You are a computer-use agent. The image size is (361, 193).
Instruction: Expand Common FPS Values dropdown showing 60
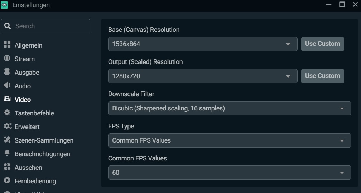pos(229,173)
